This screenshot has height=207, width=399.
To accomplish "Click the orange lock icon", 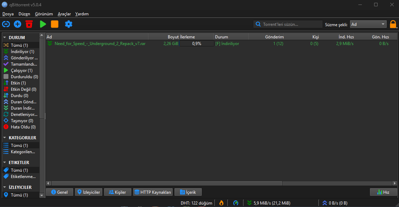I will 393,24.
